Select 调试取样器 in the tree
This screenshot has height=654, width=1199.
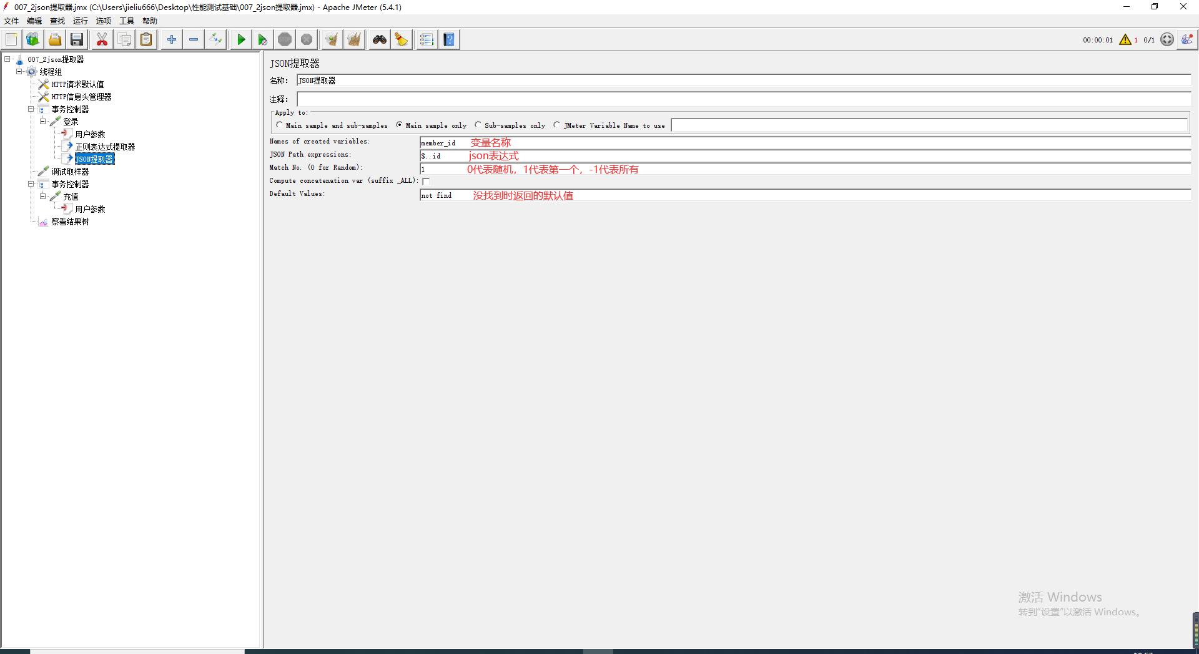70,172
